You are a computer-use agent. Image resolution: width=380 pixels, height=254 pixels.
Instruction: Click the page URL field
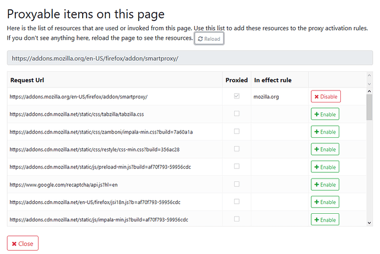(189, 58)
